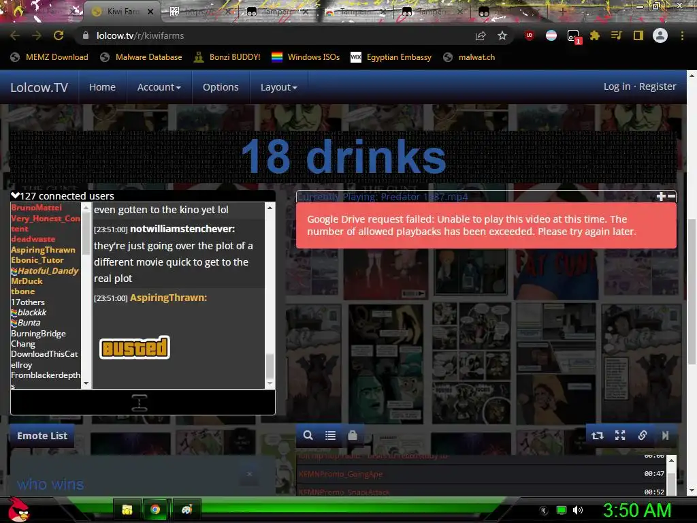Go to the Home nav item
Viewport: 697px width, 523px height.
pos(102,87)
